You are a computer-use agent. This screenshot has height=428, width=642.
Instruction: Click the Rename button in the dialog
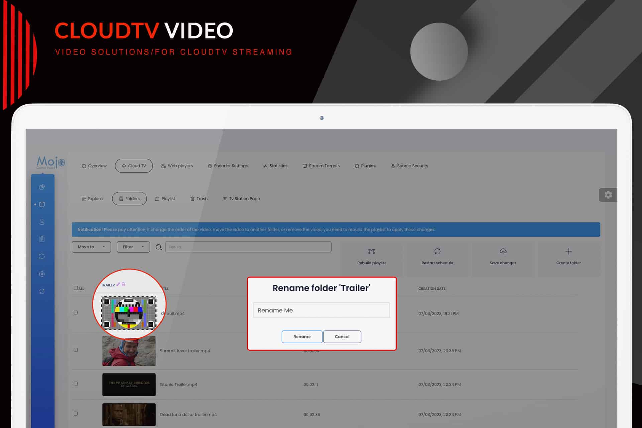(302, 337)
